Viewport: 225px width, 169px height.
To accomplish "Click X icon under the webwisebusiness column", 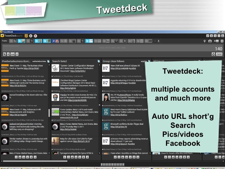I will [x=28, y=157].
